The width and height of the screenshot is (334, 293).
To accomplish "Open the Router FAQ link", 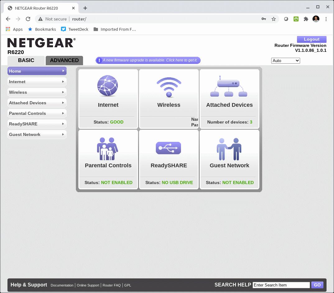I will pos(112,285).
